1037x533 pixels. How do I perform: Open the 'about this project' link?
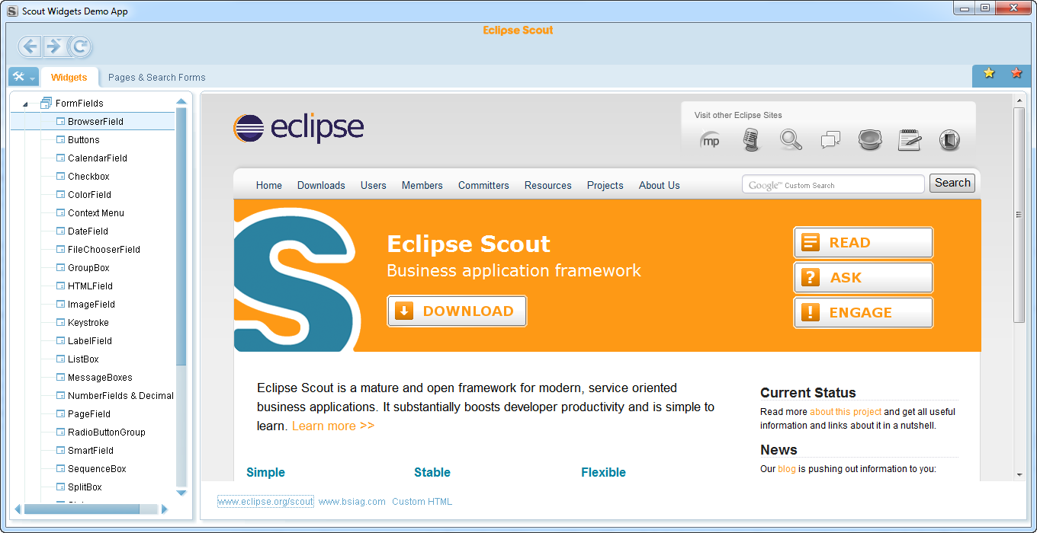point(846,412)
